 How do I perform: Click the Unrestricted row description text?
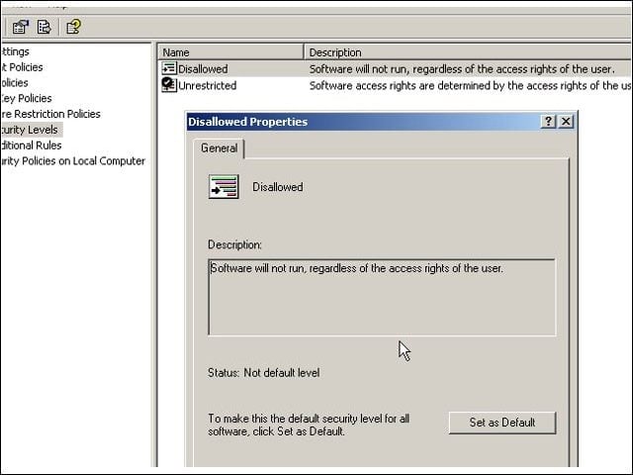(x=470, y=86)
